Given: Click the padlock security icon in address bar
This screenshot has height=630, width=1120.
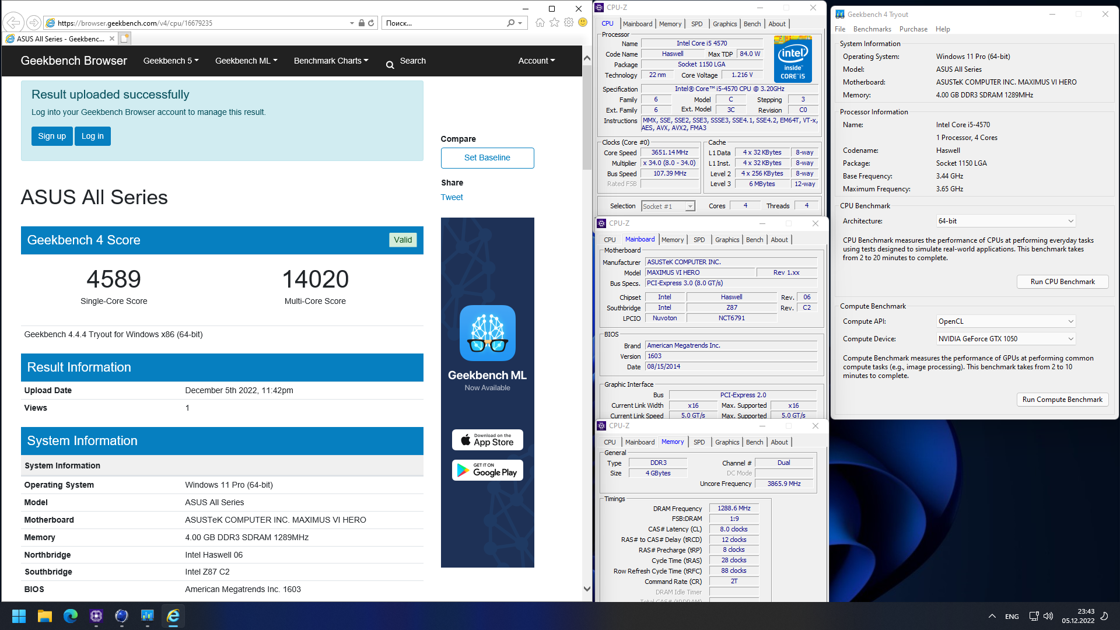Looking at the screenshot, I should pyautogui.click(x=362, y=23).
